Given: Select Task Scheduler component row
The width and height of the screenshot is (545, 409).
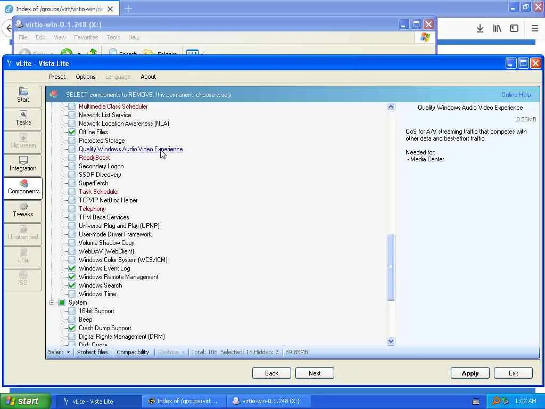Looking at the screenshot, I should click(98, 192).
